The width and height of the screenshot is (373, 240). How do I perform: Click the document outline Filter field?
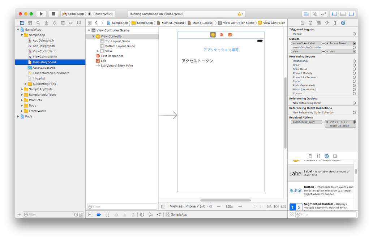click(x=122, y=207)
